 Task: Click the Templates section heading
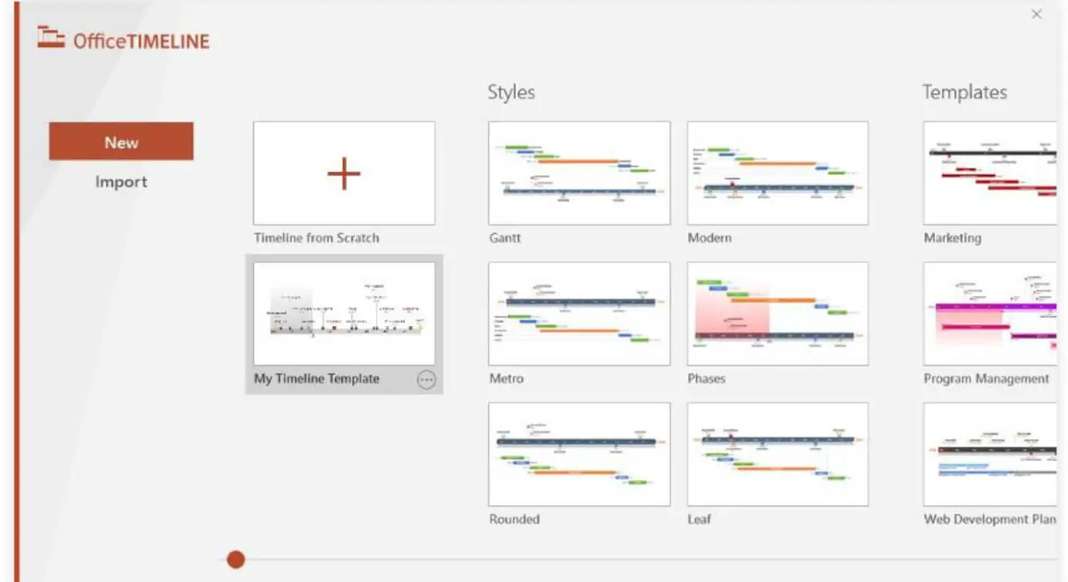pos(965,92)
